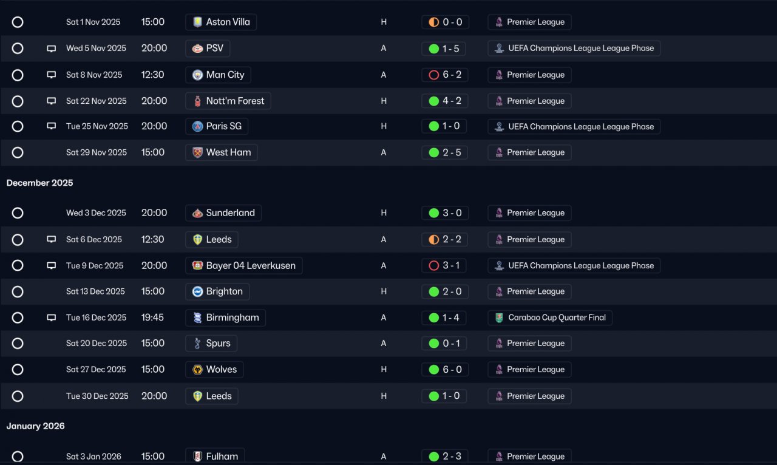
Task: Click the Bayer 04 Leverkusen badge icon
Action: (x=197, y=265)
